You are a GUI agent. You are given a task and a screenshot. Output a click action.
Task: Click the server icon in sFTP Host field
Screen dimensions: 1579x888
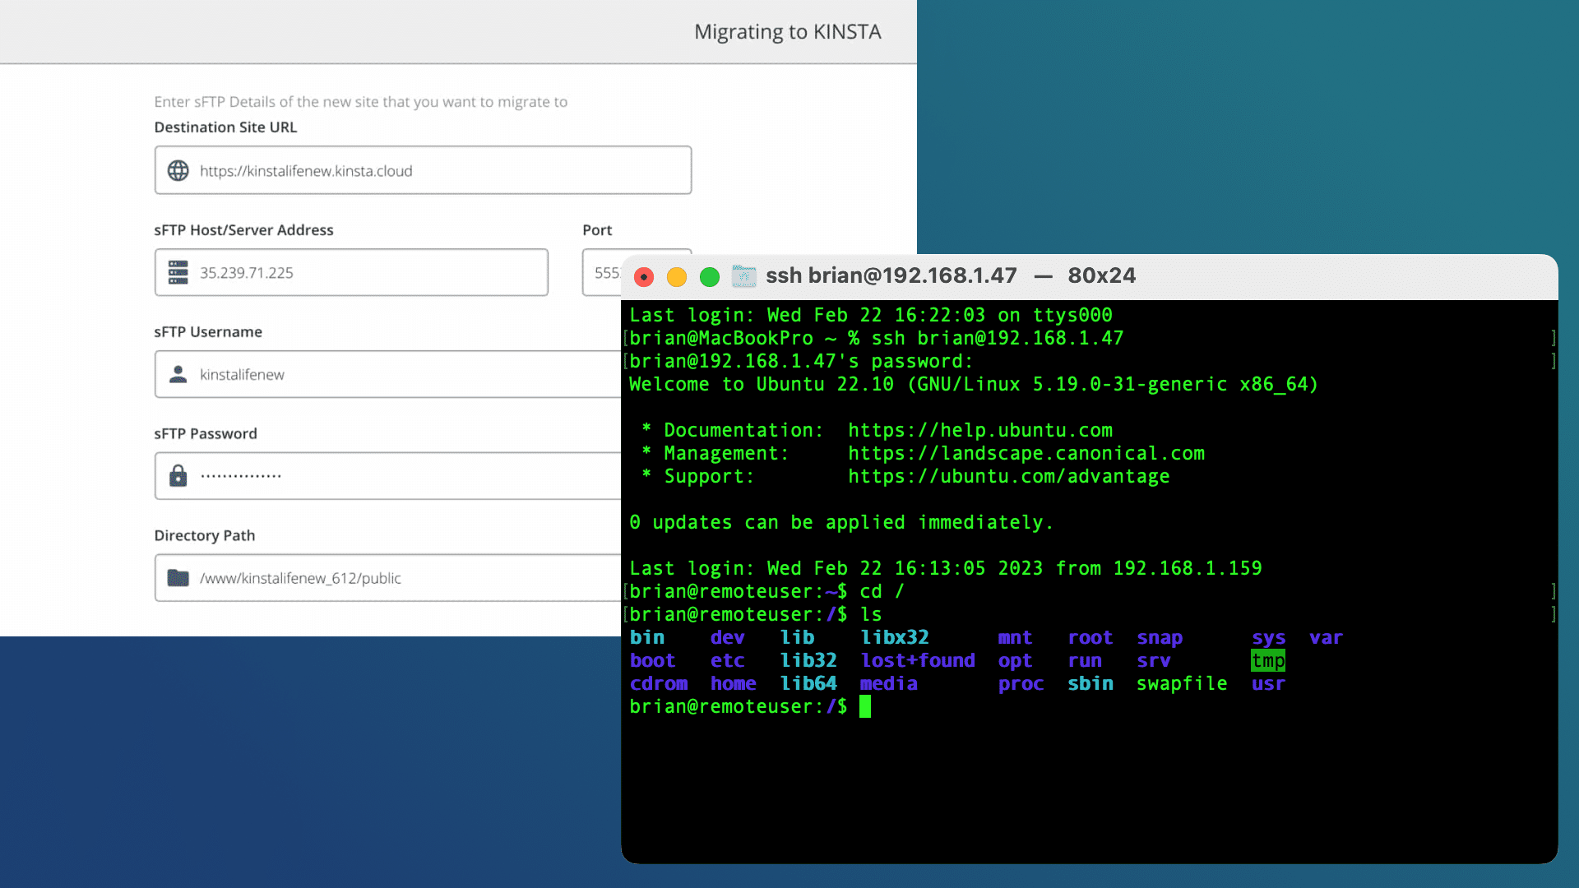[178, 272]
